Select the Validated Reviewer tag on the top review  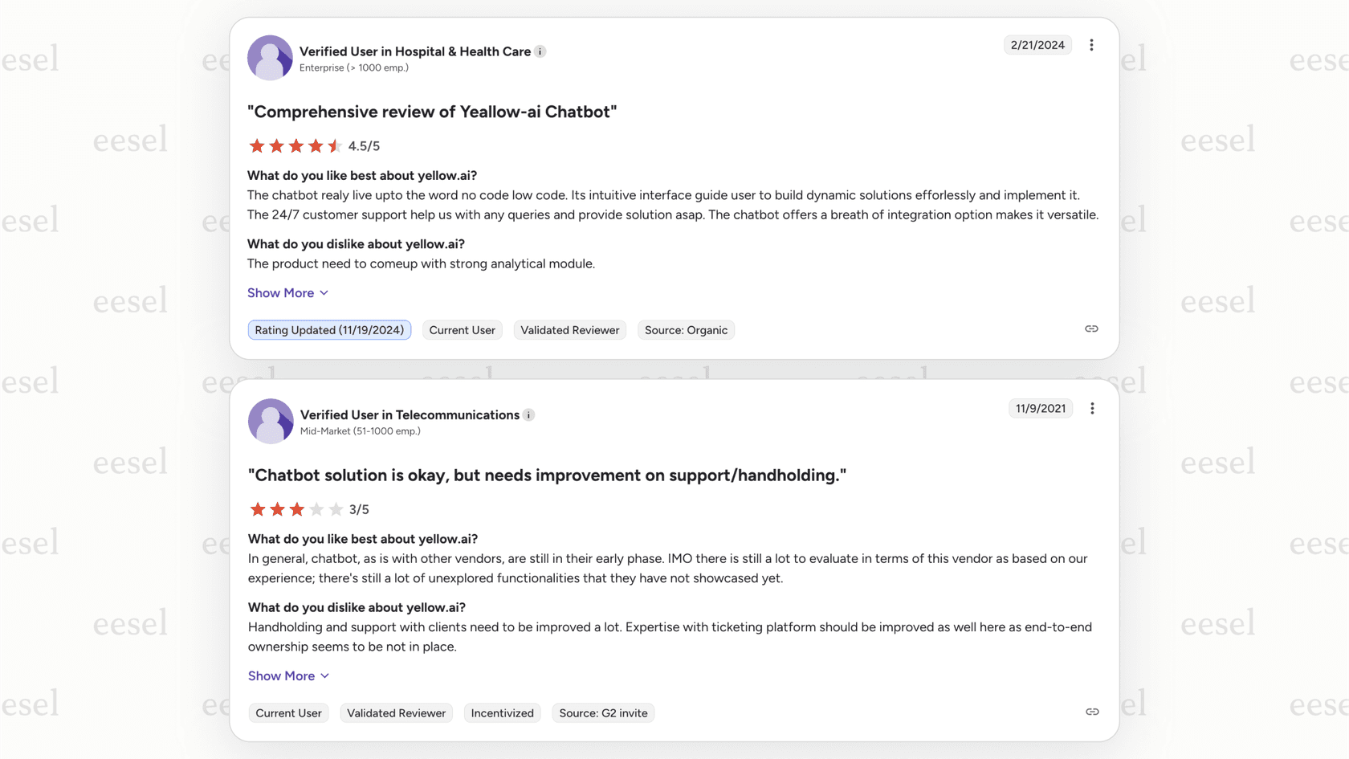[569, 329]
